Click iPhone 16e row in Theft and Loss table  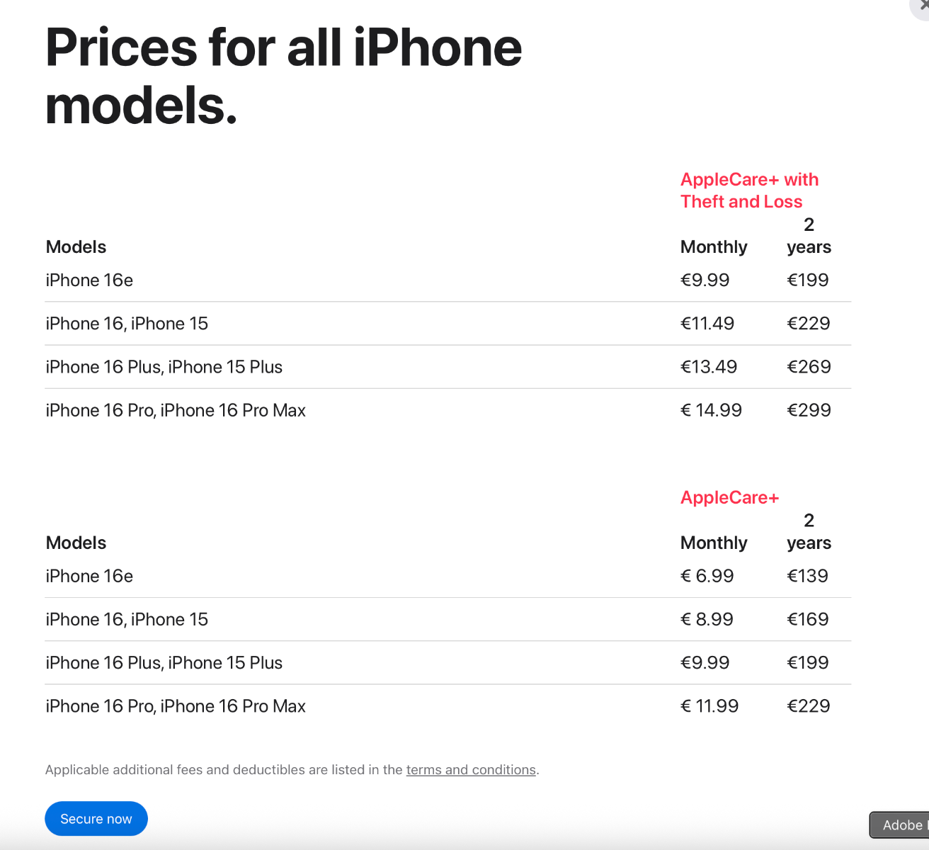(x=448, y=280)
